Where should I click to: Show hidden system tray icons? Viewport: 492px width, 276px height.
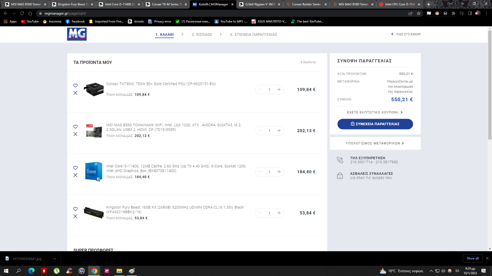click(x=431, y=271)
